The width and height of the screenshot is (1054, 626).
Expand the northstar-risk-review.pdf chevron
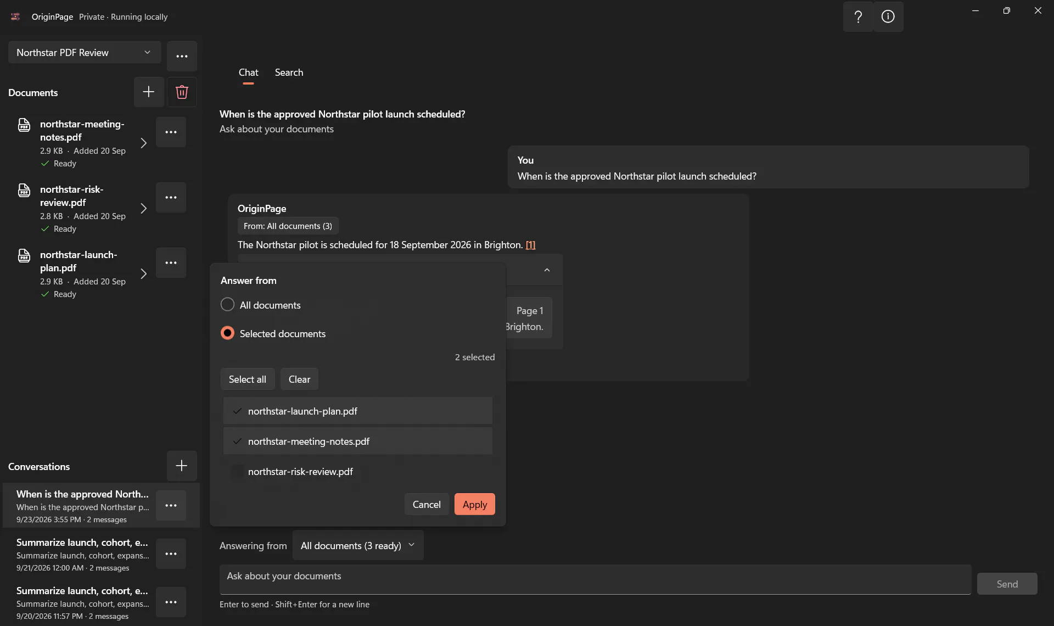tap(143, 208)
